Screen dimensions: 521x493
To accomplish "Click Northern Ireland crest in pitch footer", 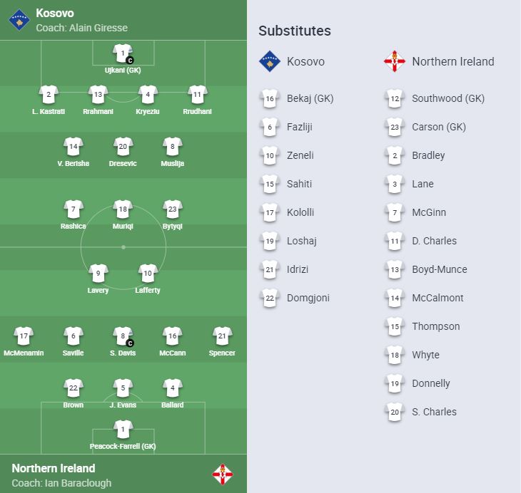I will click(x=223, y=474).
